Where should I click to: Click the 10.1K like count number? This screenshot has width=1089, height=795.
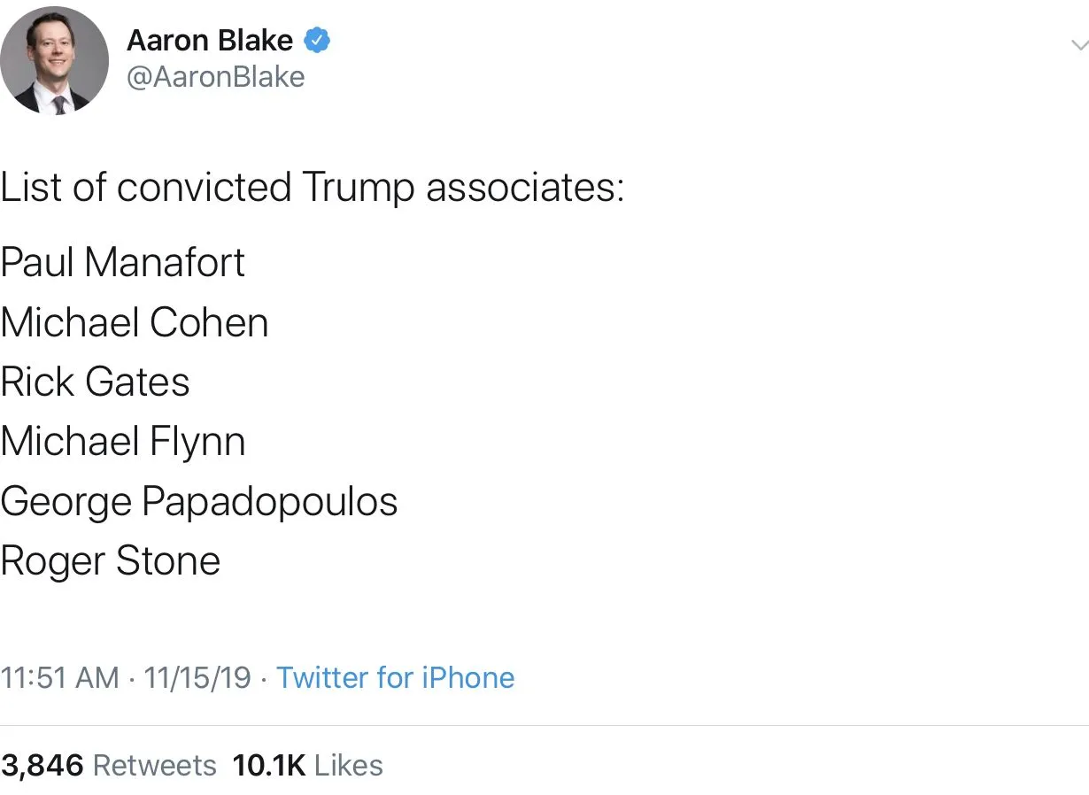[x=268, y=765]
